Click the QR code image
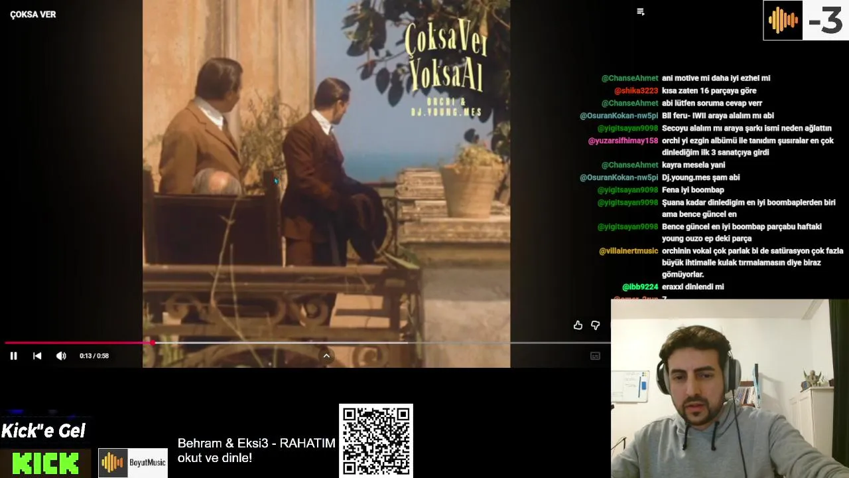 [376, 441]
